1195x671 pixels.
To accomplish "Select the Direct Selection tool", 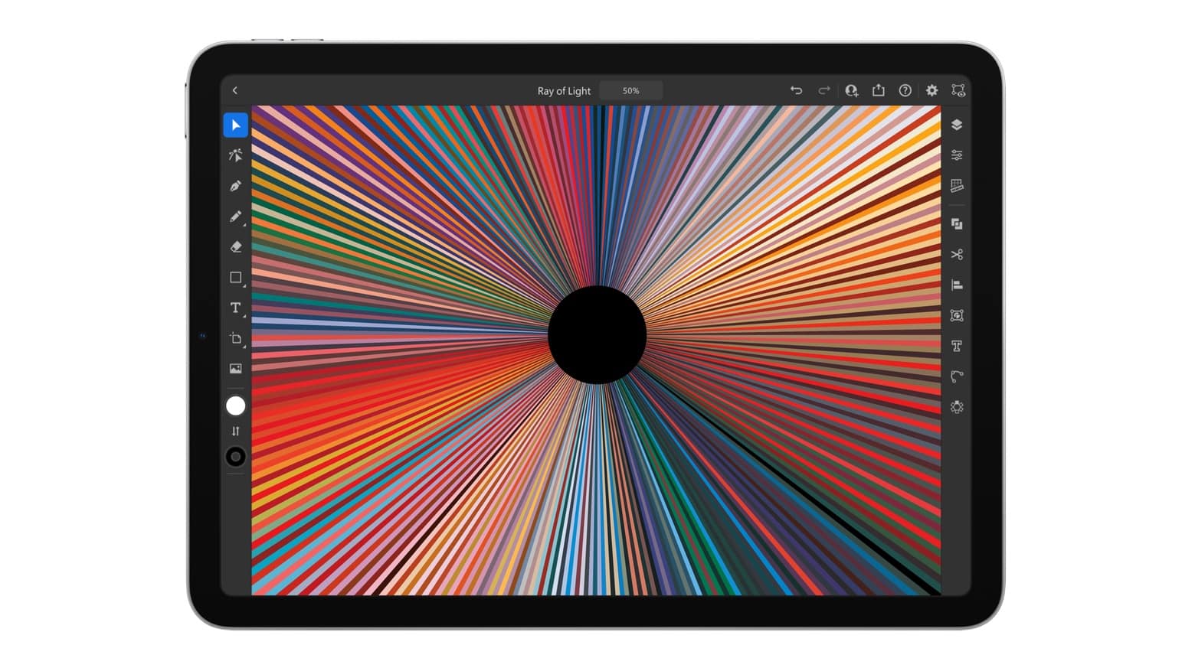I will click(235, 155).
